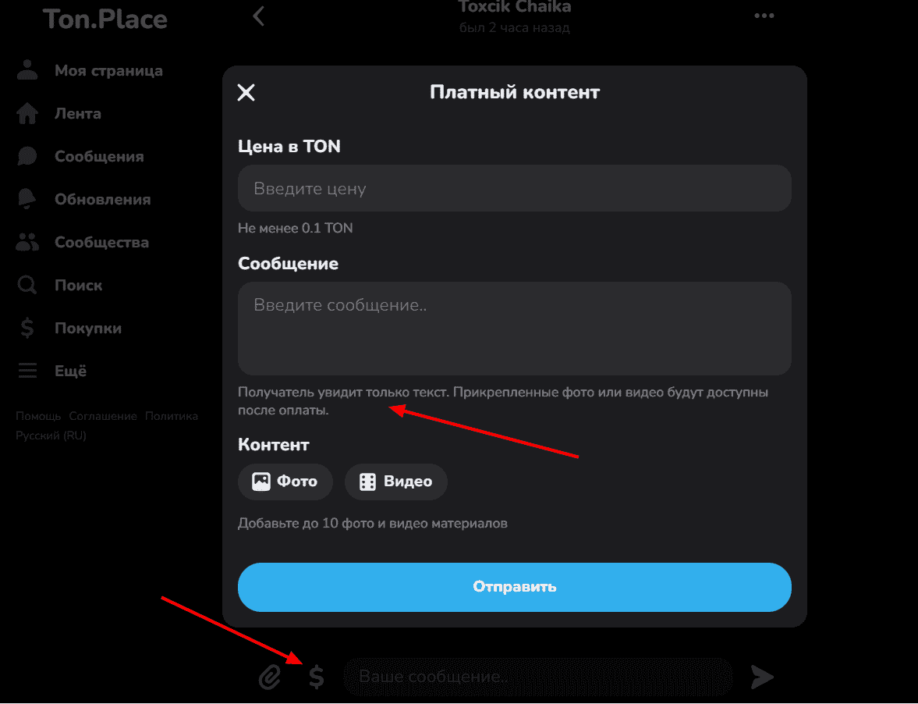Image resolution: width=918 pixels, height=704 pixels.
Task: Close the Платный контент dialog
Action: click(x=246, y=93)
